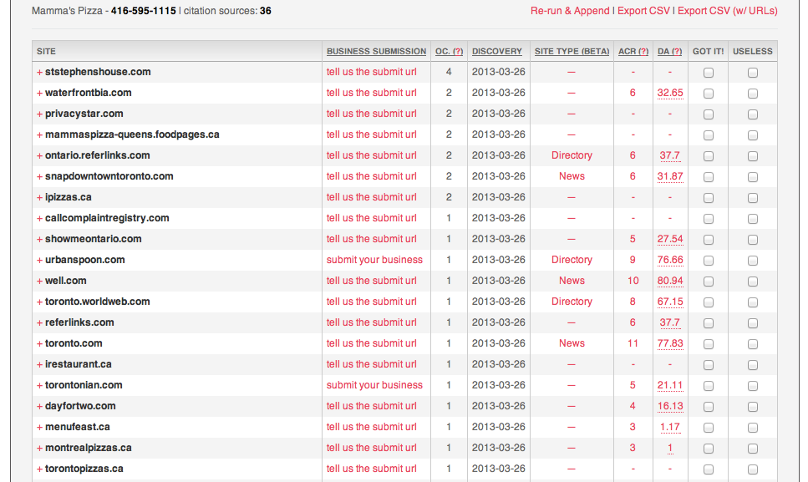The image size is (808, 482).
Task: Open snapdowntowntoronto.com site name
Action: pos(109,176)
